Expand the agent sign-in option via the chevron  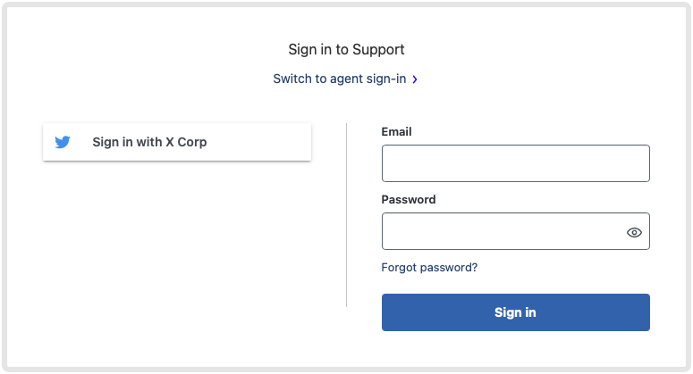[415, 79]
